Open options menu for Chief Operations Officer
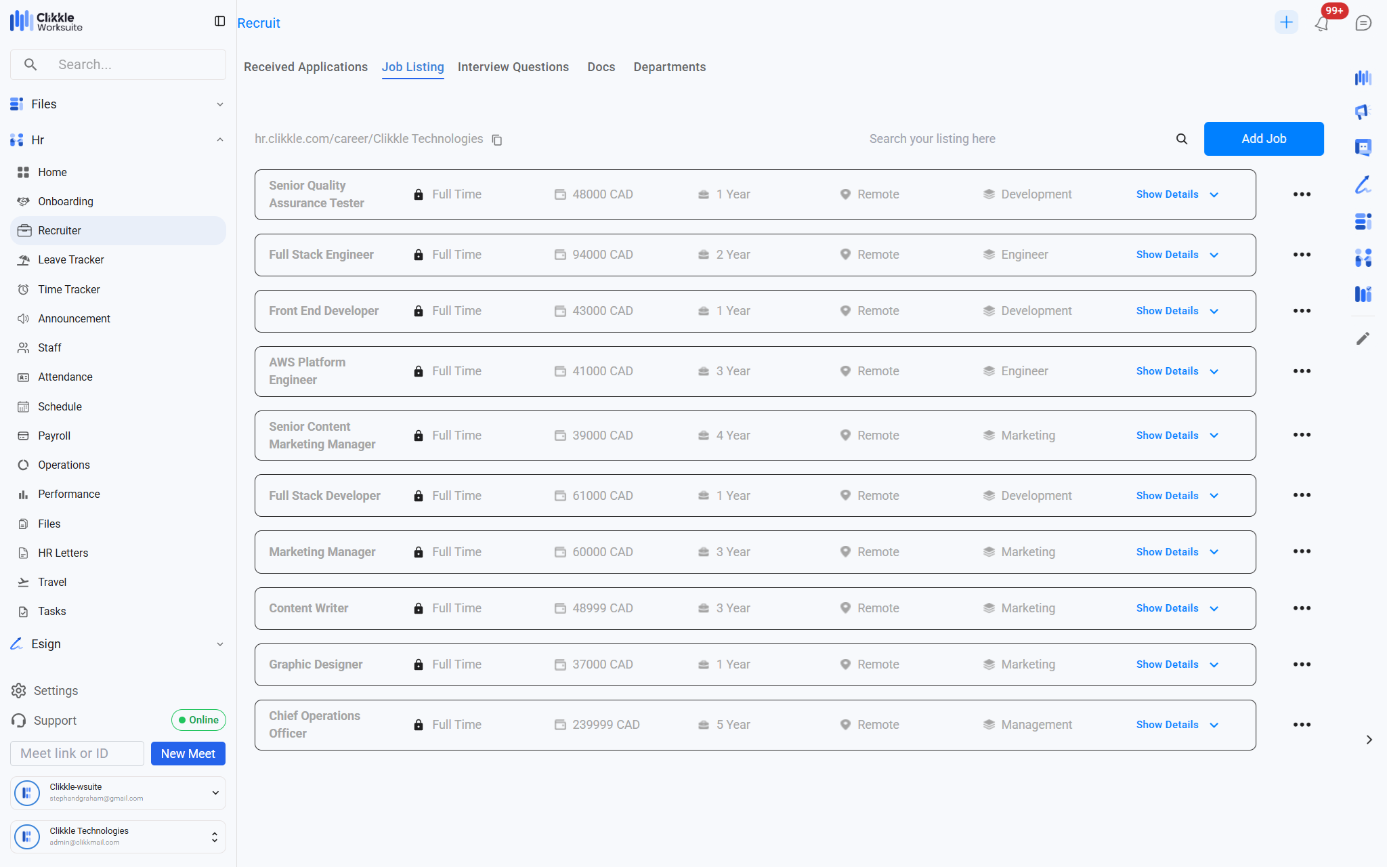This screenshot has height=867, width=1387. 1301,725
